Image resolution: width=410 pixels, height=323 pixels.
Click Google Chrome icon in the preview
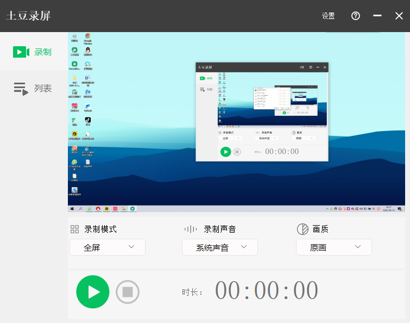point(87,38)
